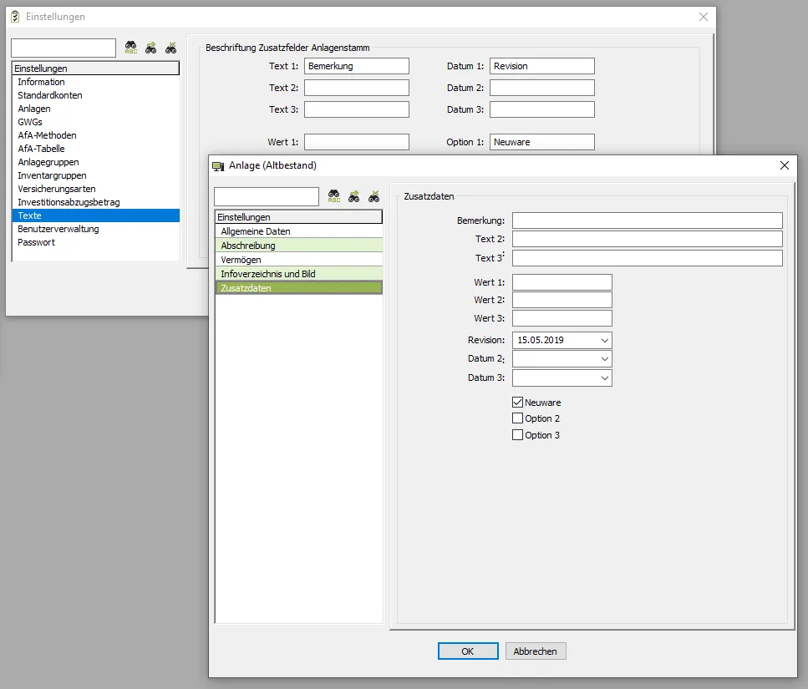Viewport: 808px width, 689px height.
Task: Select Anlagen in Einstellungen list
Action: tap(96, 109)
